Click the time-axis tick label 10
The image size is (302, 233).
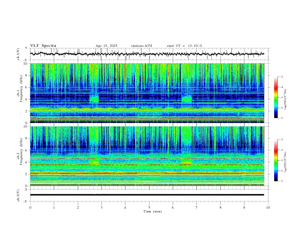click(x=268, y=207)
